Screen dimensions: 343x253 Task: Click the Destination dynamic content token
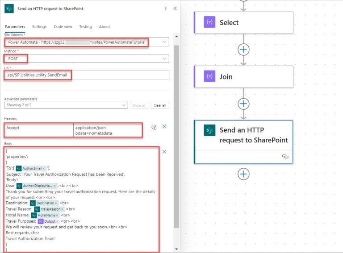44,203
